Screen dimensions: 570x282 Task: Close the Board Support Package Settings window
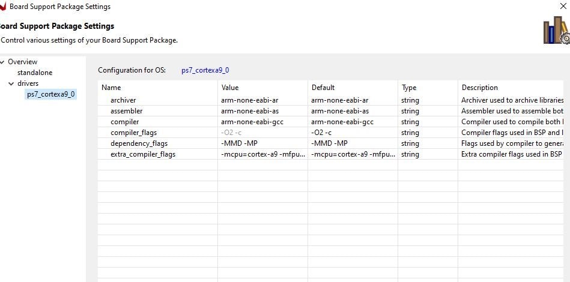[x=564, y=7]
